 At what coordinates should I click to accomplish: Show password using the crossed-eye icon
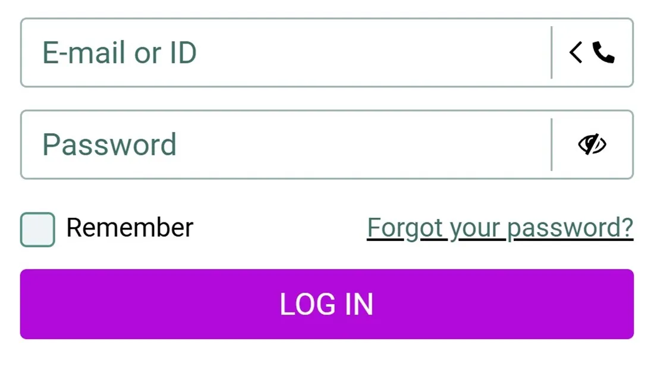[x=592, y=145]
